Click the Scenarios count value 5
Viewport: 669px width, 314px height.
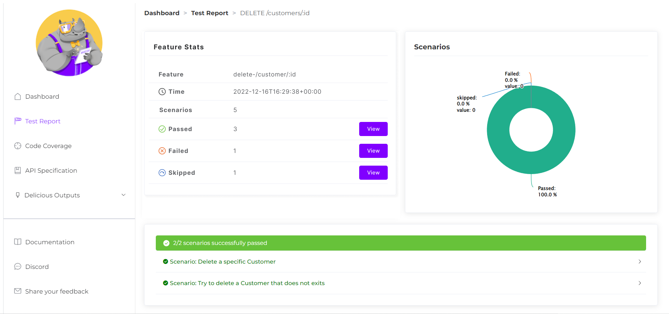click(235, 110)
